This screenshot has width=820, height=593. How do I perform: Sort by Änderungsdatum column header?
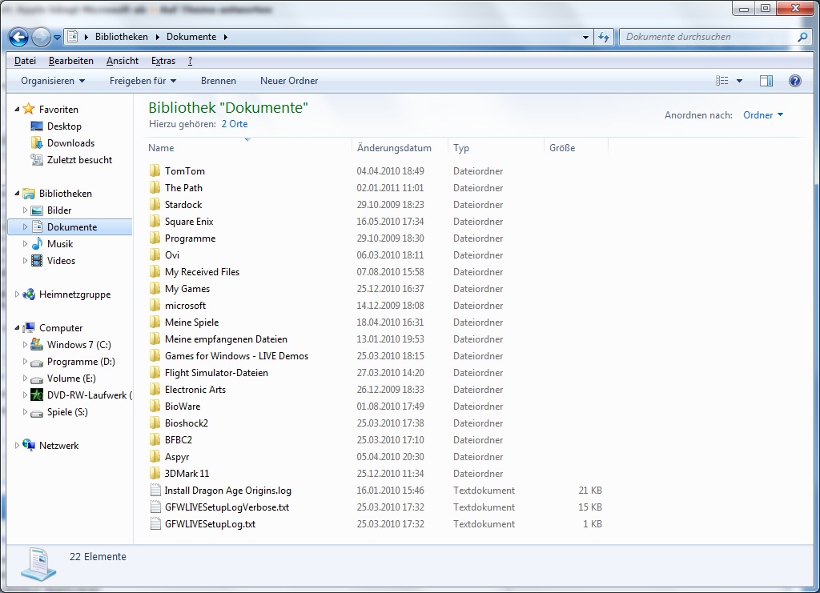click(400, 148)
